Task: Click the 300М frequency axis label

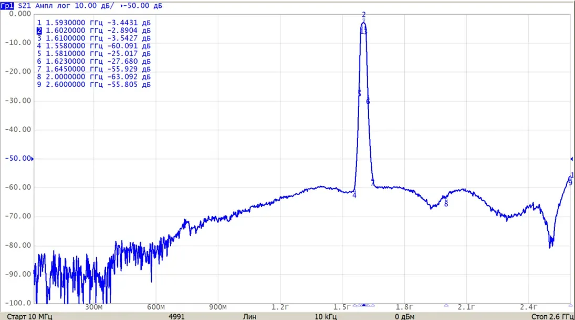Action: (x=94, y=307)
